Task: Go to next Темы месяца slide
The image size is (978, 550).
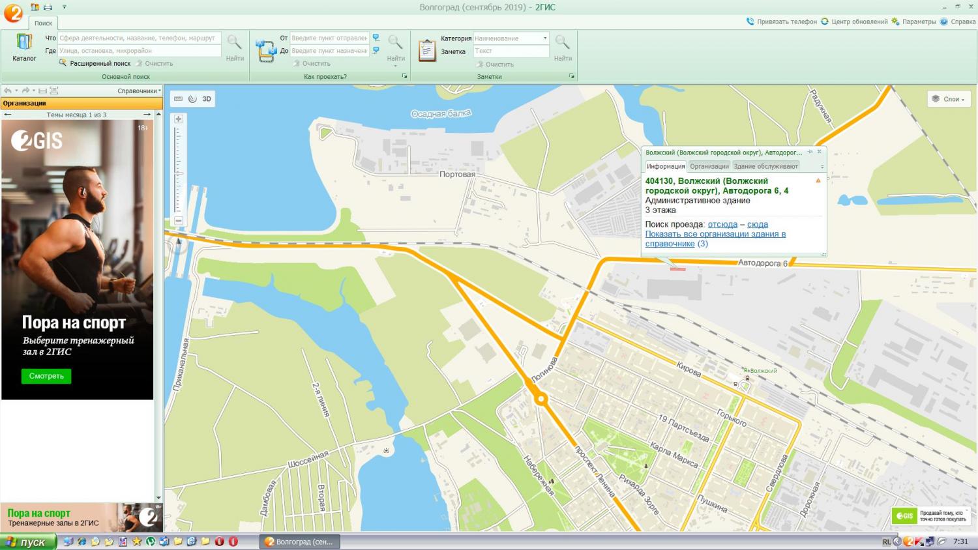Action: [x=147, y=115]
